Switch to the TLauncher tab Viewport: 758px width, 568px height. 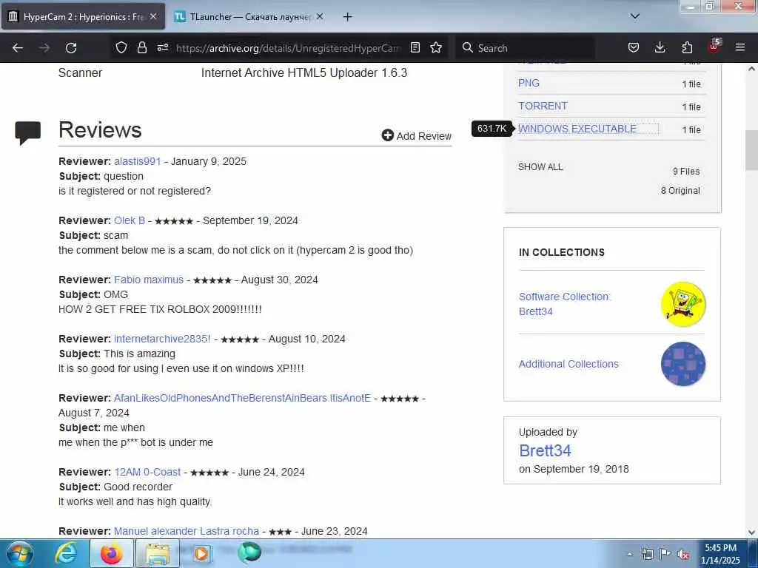[249, 17]
